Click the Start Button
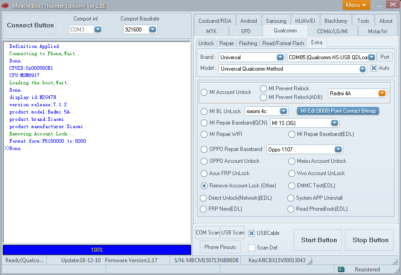The image size is (401, 275). click(x=318, y=240)
